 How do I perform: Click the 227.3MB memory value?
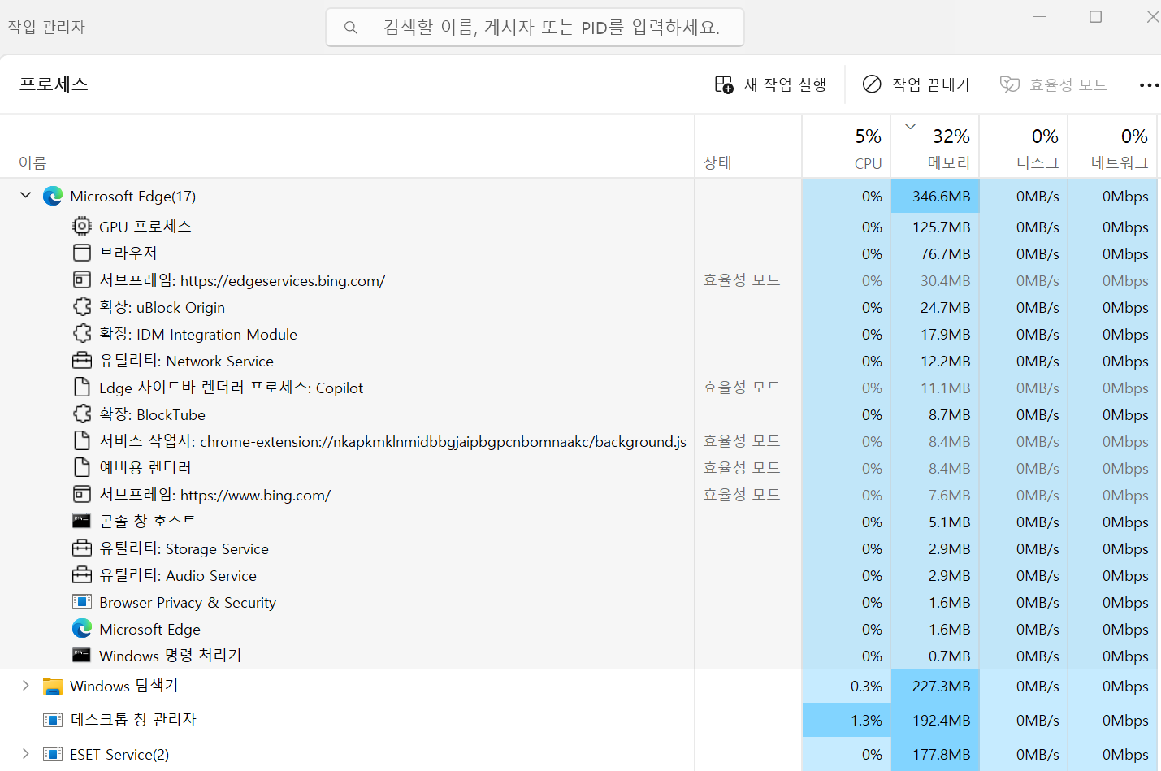pos(941,686)
